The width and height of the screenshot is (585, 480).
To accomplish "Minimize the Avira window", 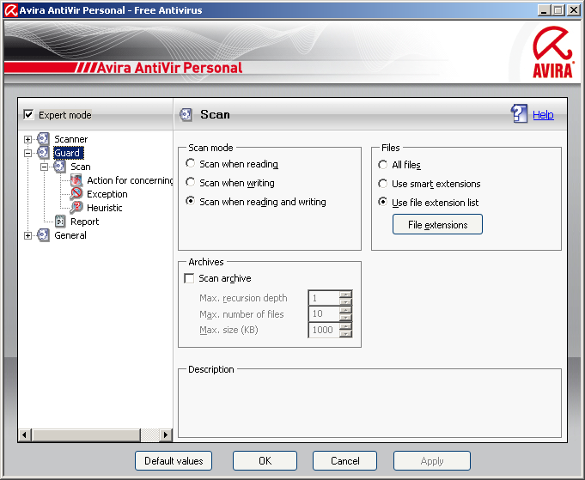I will click(545, 10).
